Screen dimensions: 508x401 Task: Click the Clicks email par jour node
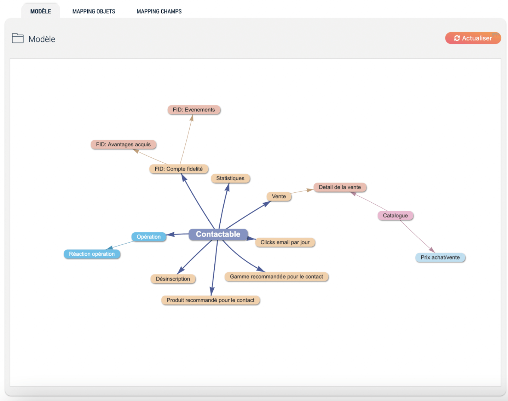click(x=285, y=242)
